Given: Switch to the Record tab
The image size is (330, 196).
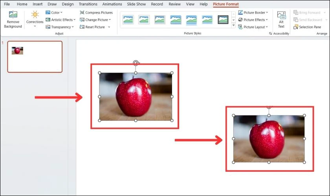Looking at the screenshot, I should pos(157,4).
